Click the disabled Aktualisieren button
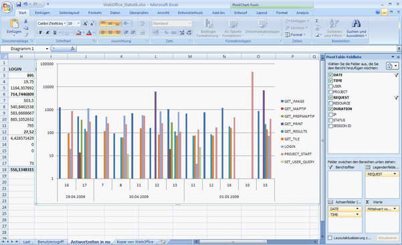 [387, 238]
